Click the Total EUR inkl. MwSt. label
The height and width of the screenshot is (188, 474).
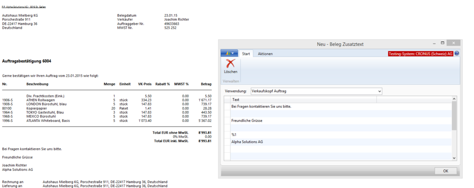tap(171, 141)
